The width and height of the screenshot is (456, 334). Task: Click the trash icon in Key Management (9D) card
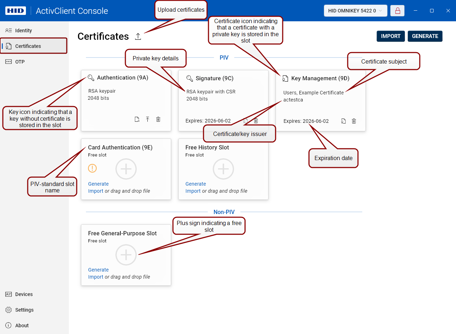(x=354, y=121)
